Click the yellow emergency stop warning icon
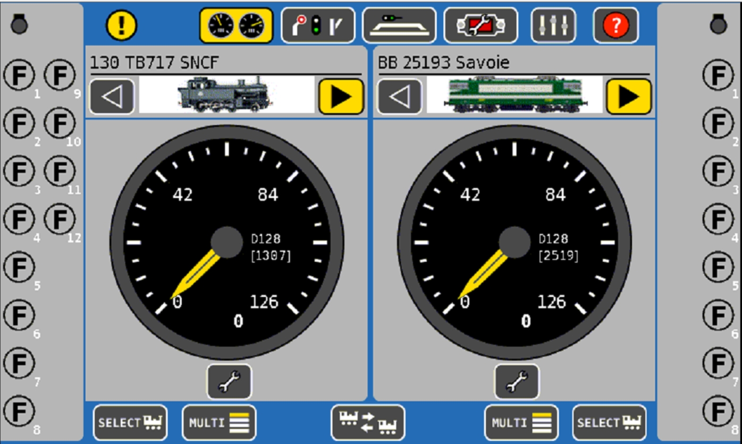The width and height of the screenshot is (742, 444). point(121,25)
